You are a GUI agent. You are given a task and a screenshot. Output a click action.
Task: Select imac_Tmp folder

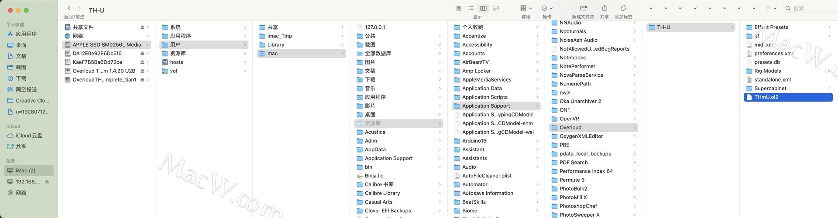tap(301, 36)
